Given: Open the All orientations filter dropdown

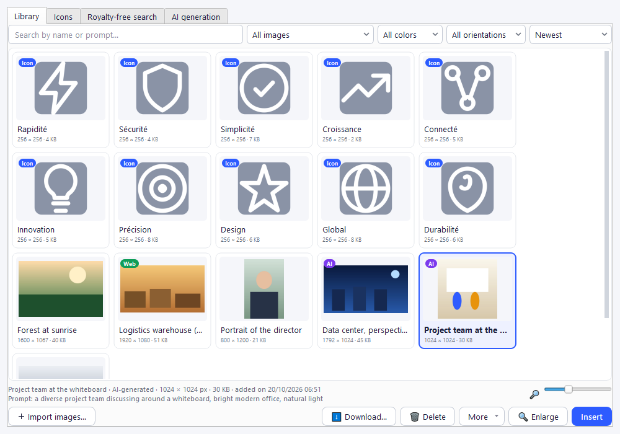Looking at the screenshot, I should pyautogui.click(x=486, y=35).
